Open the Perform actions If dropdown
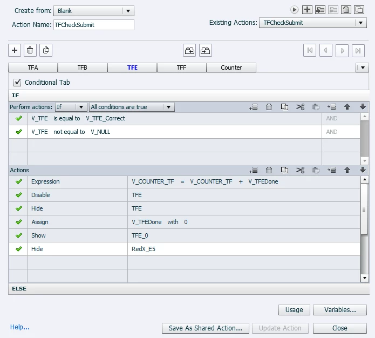375x338 pixels. [x=71, y=107]
